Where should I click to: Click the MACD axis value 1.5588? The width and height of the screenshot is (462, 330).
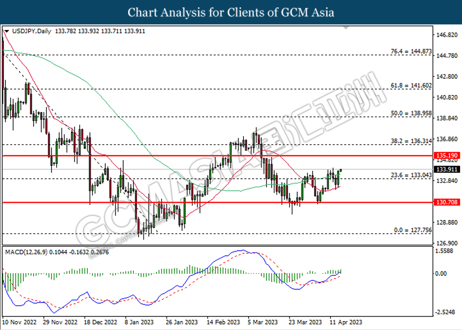(444, 251)
